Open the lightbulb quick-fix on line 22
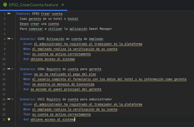The width and height of the screenshot is (194, 127). (9, 119)
